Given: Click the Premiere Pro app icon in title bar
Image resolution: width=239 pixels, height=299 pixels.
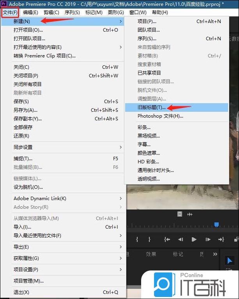Looking at the screenshot, I should [4, 4].
